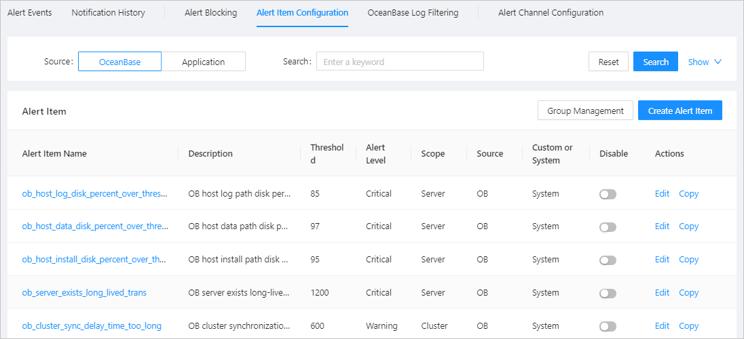Expand filters with the Show chevron
The image size is (744, 339).
705,62
